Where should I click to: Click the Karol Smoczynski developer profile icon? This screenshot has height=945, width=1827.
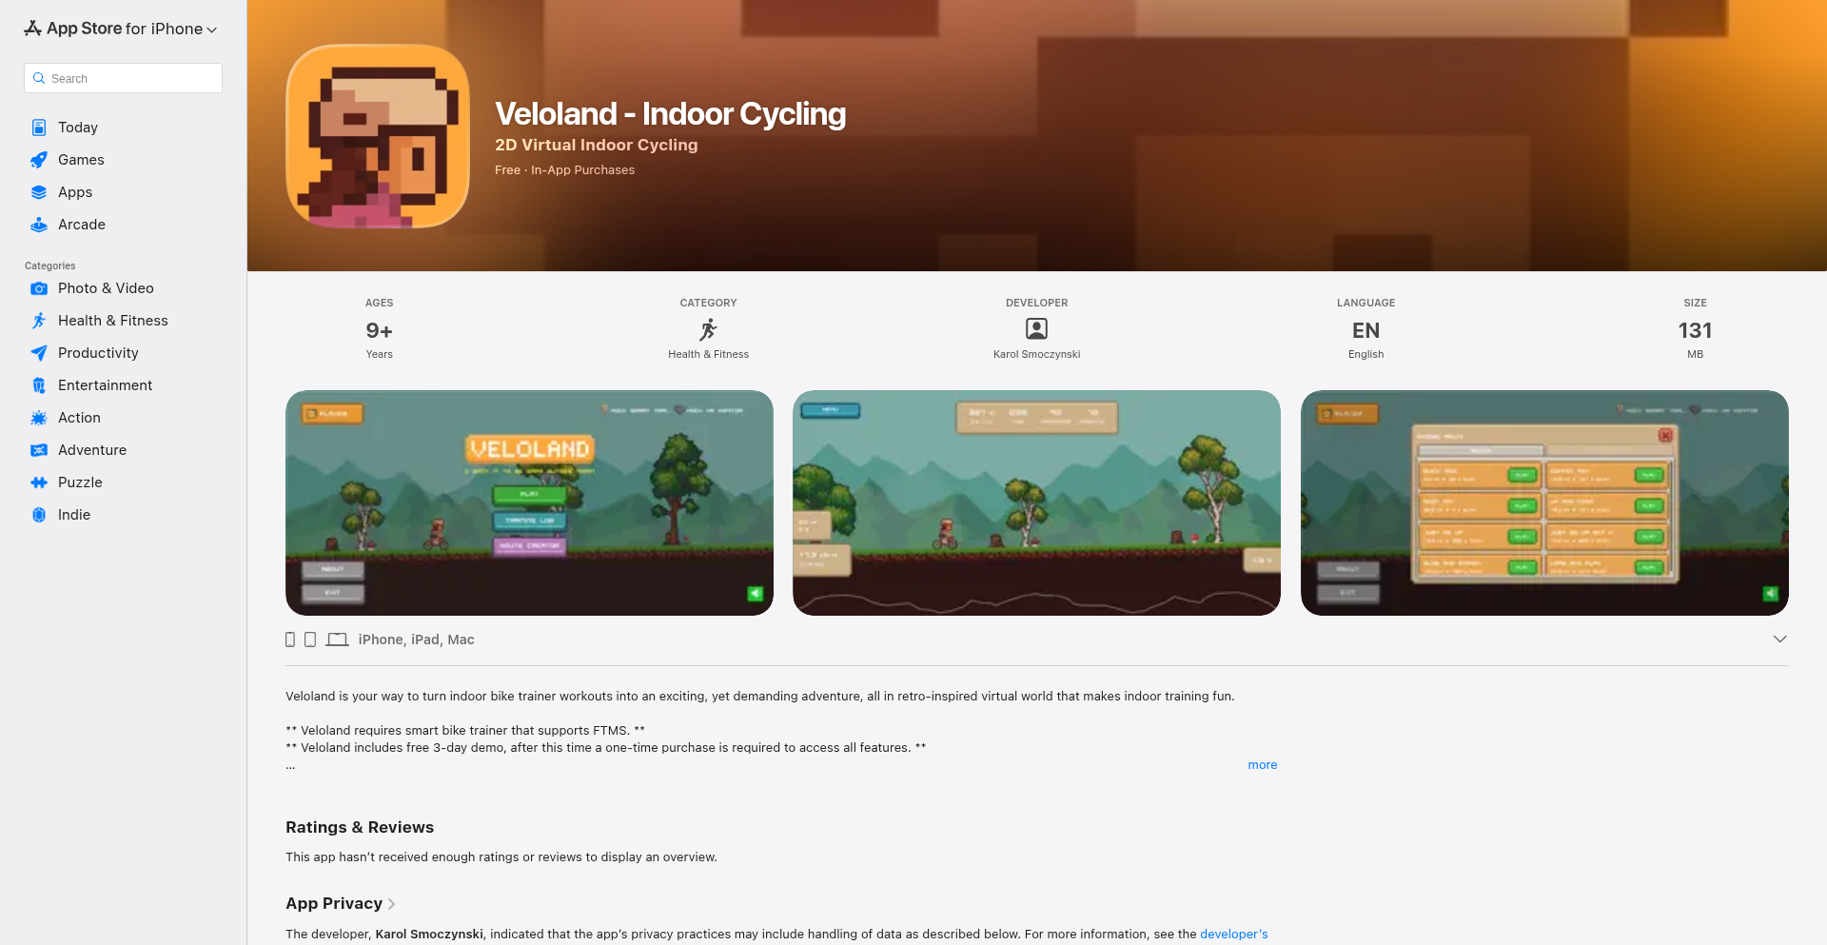point(1036,329)
